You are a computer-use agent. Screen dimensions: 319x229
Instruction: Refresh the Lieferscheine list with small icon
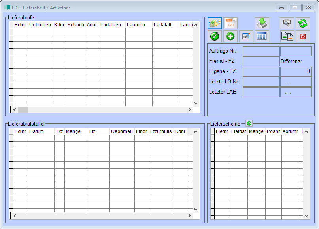249,124
